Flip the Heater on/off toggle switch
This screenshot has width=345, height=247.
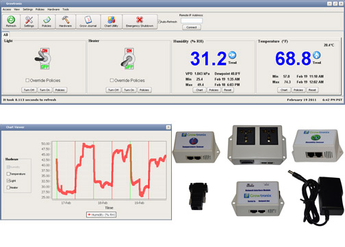(128, 59)
